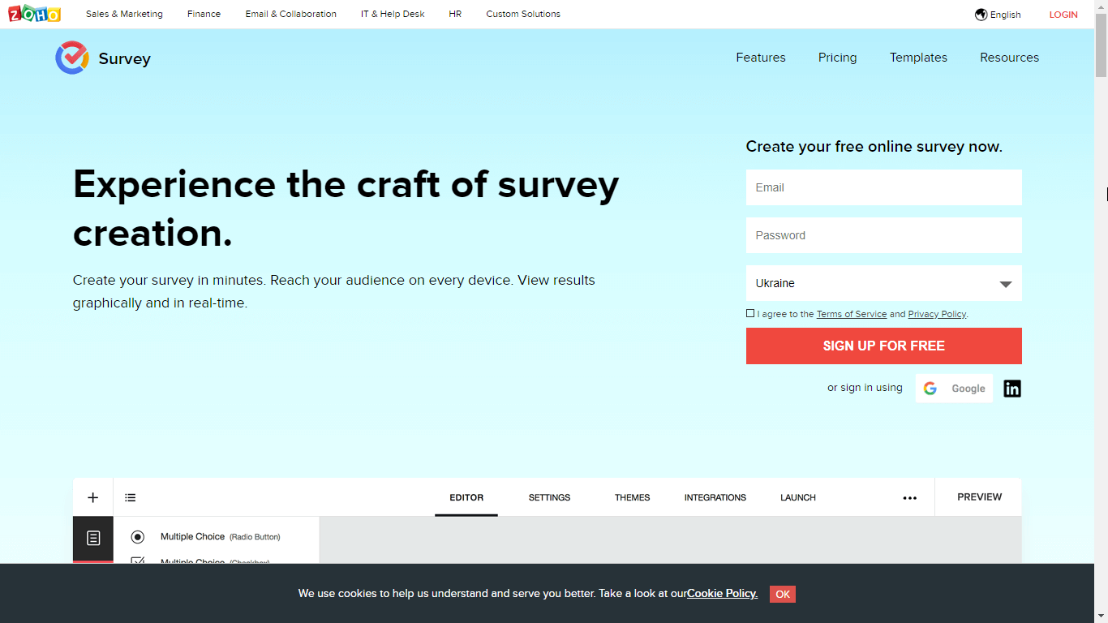Screen dimensions: 1108x623
Task: Go to Pricing page
Action: (x=837, y=58)
